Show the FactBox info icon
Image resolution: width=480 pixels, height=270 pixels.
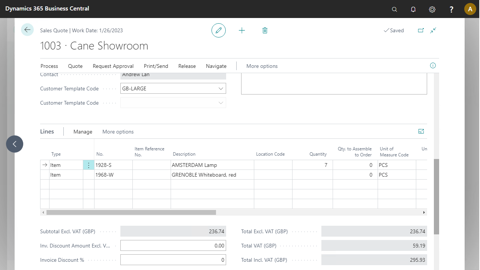pyautogui.click(x=433, y=66)
